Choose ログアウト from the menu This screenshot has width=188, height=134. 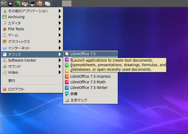point(32,89)
